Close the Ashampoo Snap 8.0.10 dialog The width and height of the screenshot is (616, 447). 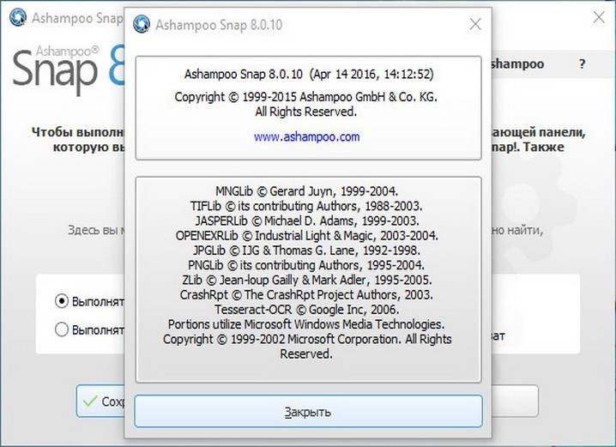[x=475, y=24]
